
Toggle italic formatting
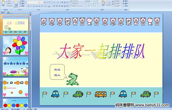pos(31,6)
